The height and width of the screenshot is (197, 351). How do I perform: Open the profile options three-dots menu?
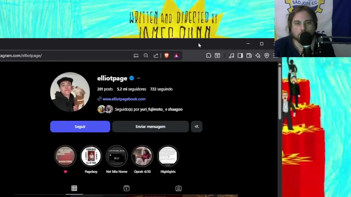[138, 78]
